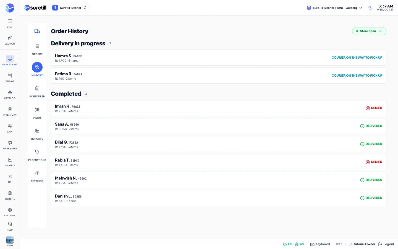Open the Website globe icon
The height and width of the screenshot is (249, 398).
pyautogui.click(x=10, y=193)
